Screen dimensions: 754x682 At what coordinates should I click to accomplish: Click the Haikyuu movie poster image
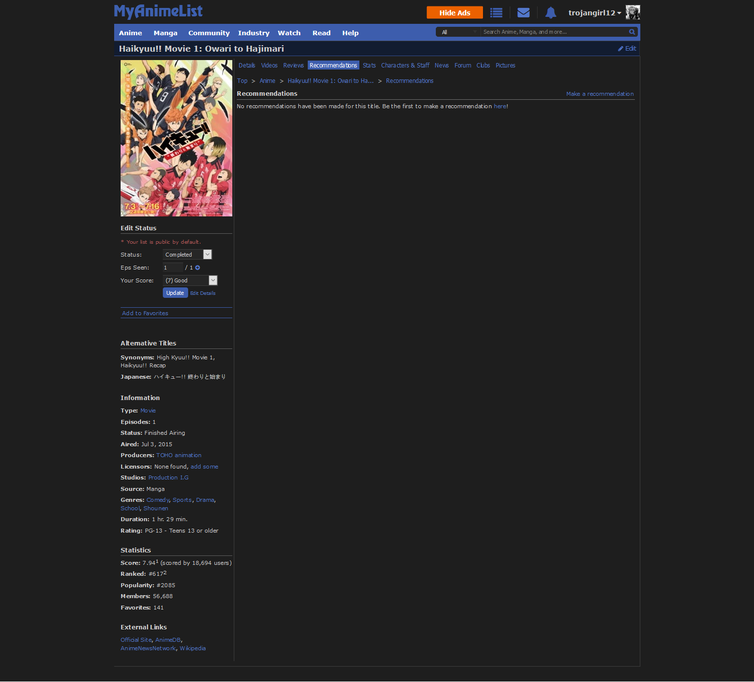click(176, 138)
